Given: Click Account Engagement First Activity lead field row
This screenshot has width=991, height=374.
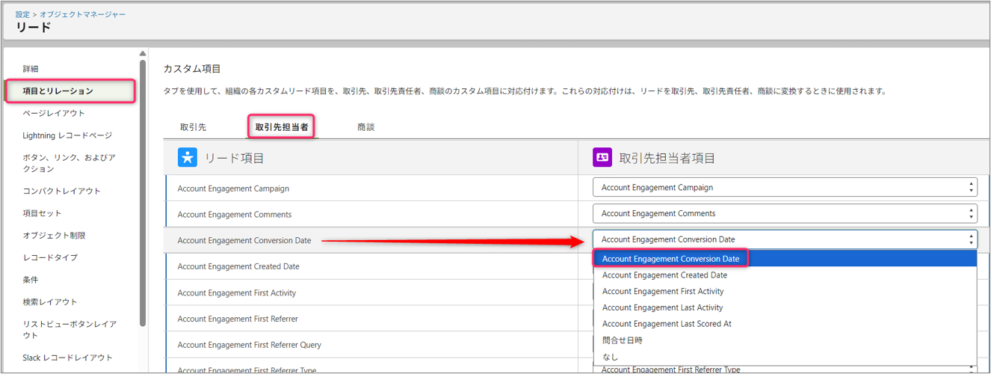Looking at the screenshot, I should pos(371,292).
